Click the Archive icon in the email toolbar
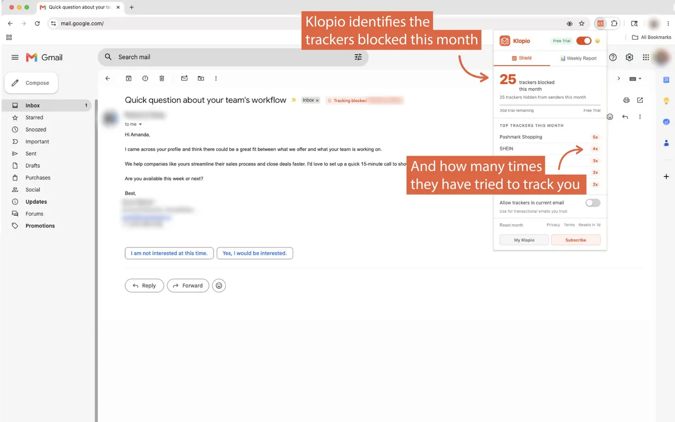Image resolution: width=675 pixels, height=422 pixels. click(x=128, y=79)
